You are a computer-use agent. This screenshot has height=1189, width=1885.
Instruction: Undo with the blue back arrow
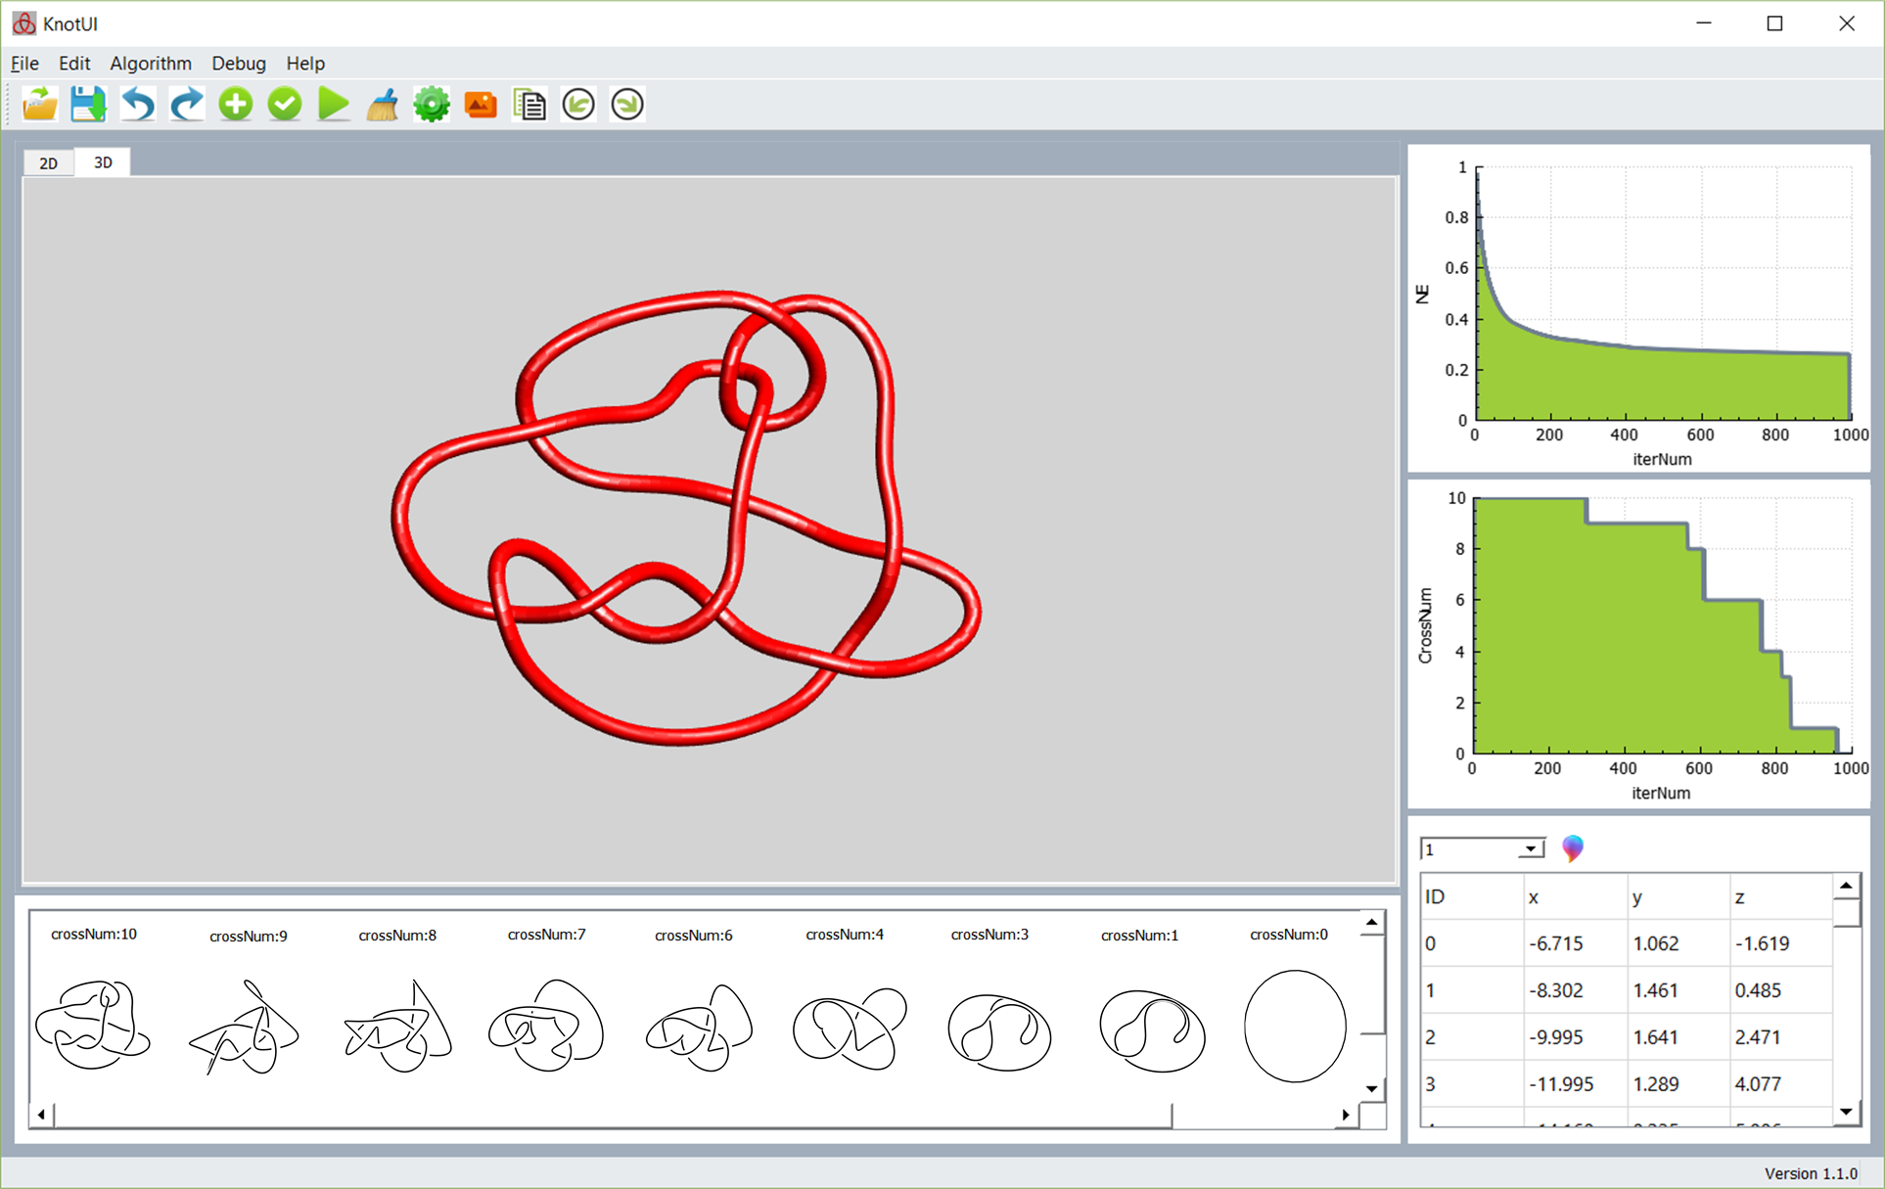pos(138,104)
